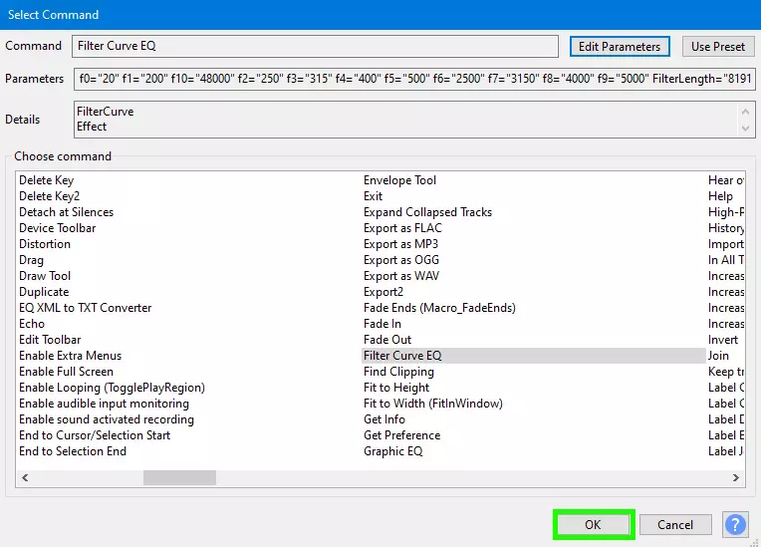761x547 pixels.
Task: Choose the Exit command
Action: pyautogui.click(x=373, y=196)
